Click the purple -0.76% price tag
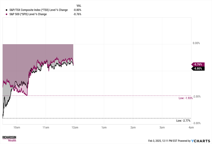This screenshot has width=212, height=144. point(197,64)
